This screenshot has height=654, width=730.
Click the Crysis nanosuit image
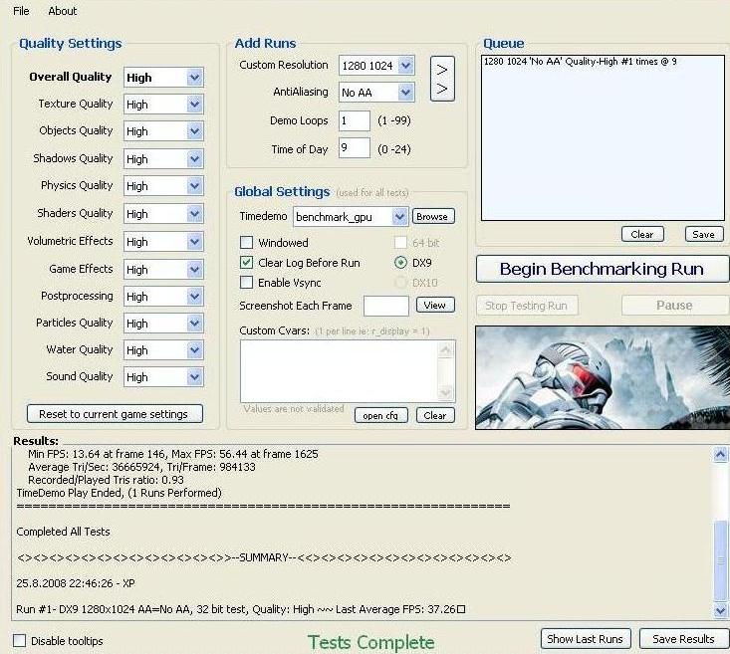click(602, 376)
